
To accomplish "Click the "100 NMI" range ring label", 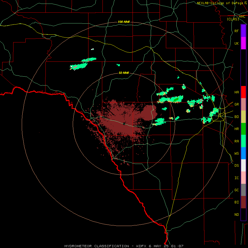I will [124, 22].
